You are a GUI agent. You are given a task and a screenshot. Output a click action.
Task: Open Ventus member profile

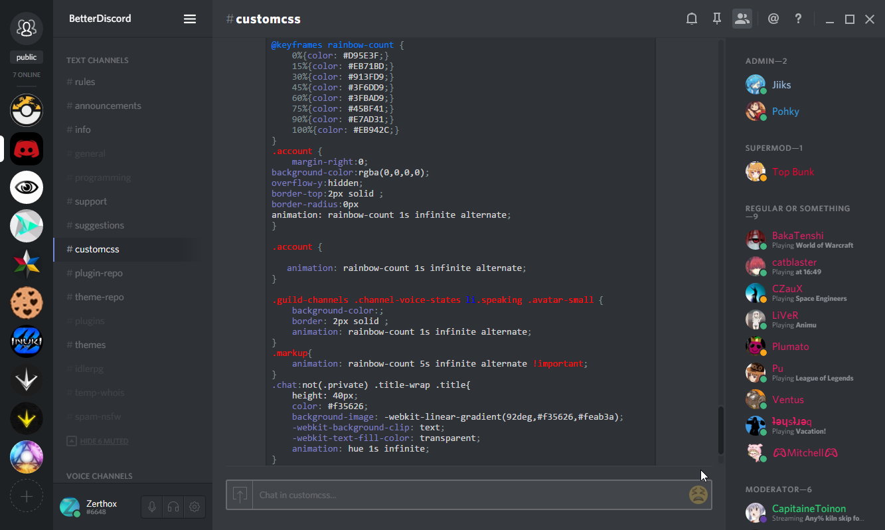[x=805, y=399]
